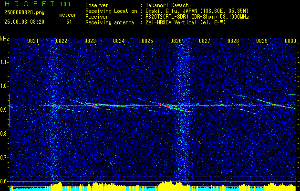The width and height of the screenshot is (300, 191).
Task: Select the observer name Takanori Kawachi
Action: pyautogui.click(x=167, y=5)
